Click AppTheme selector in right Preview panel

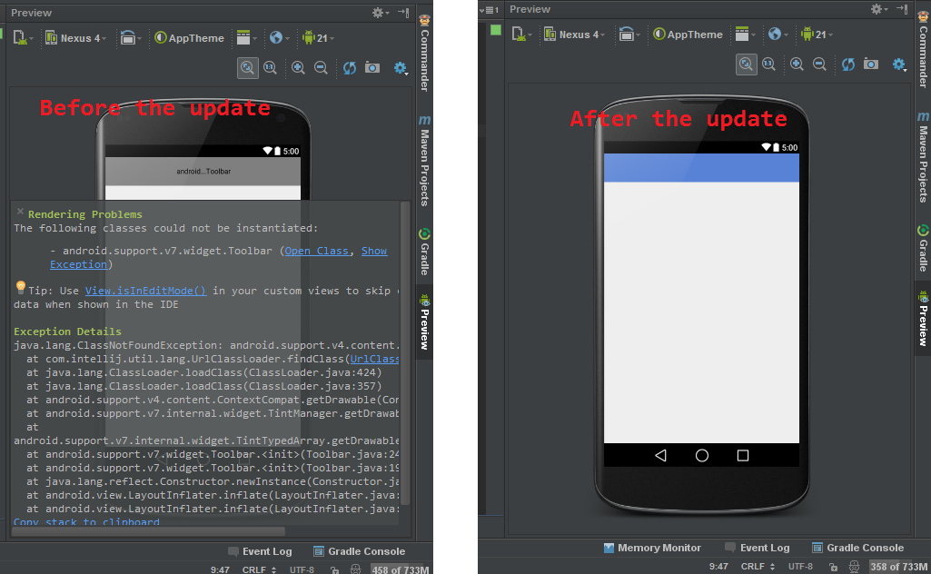click(688, 35)
